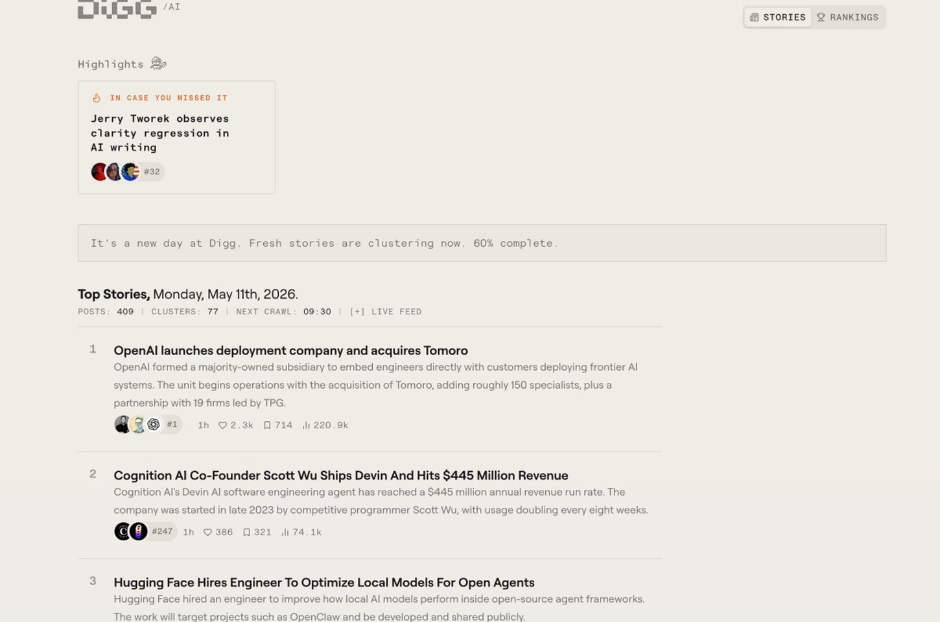Click the #32 rank badge on highlight card
This screenshot has width=940, height=622.
(x=152, y=172)
